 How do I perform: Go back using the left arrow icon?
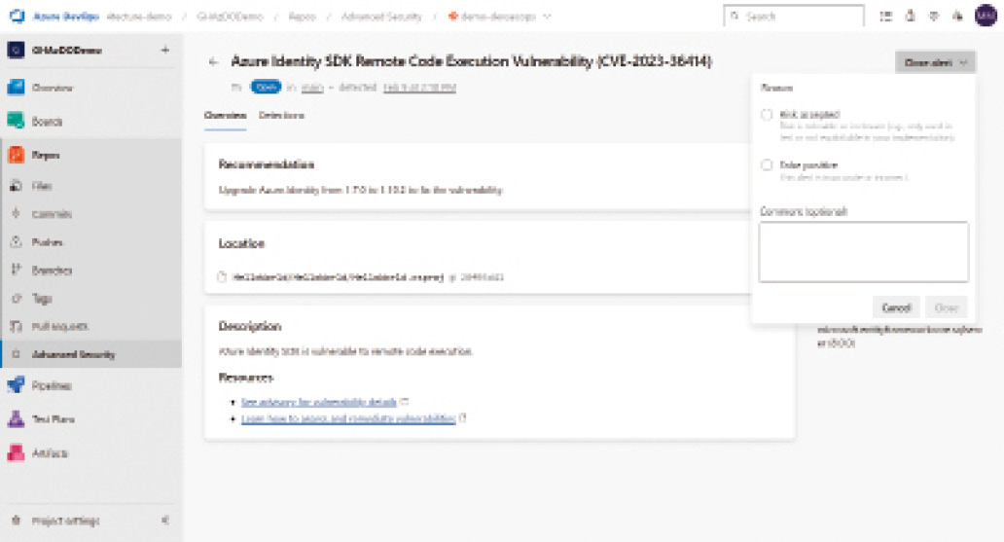coord(213,62)
